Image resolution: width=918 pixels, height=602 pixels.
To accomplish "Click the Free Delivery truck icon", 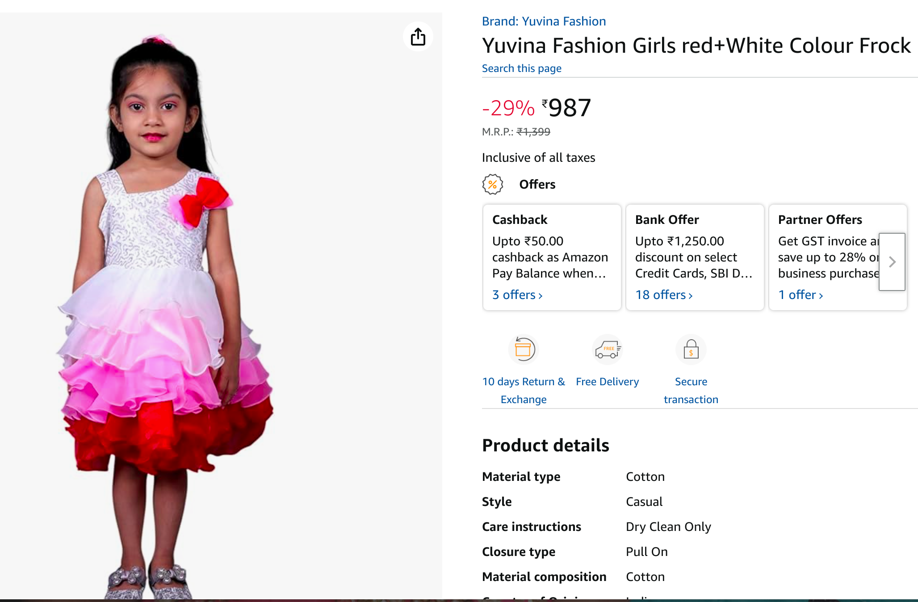I will [x=607, y=349].
